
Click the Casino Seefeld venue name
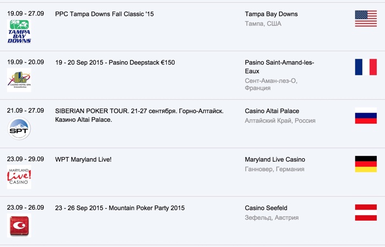pos(266,208)
